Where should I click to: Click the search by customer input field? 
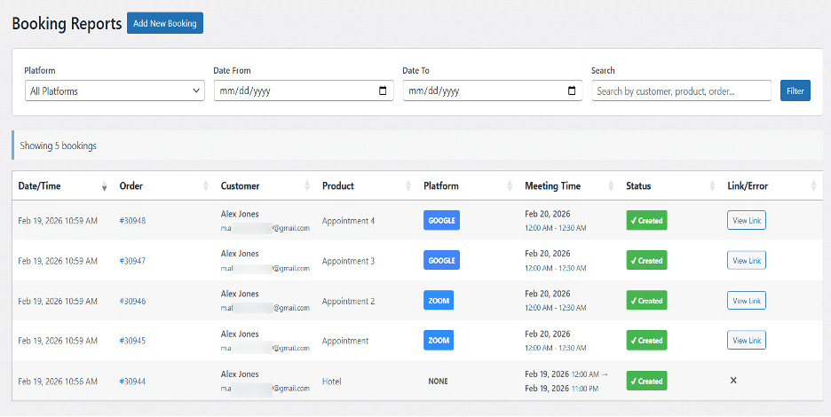681,90
